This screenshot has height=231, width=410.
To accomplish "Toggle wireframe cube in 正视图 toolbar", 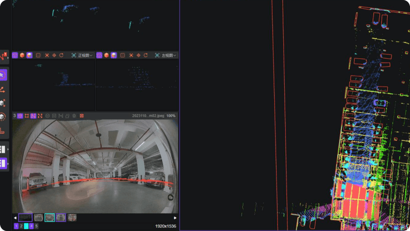I will pos(15,55).
